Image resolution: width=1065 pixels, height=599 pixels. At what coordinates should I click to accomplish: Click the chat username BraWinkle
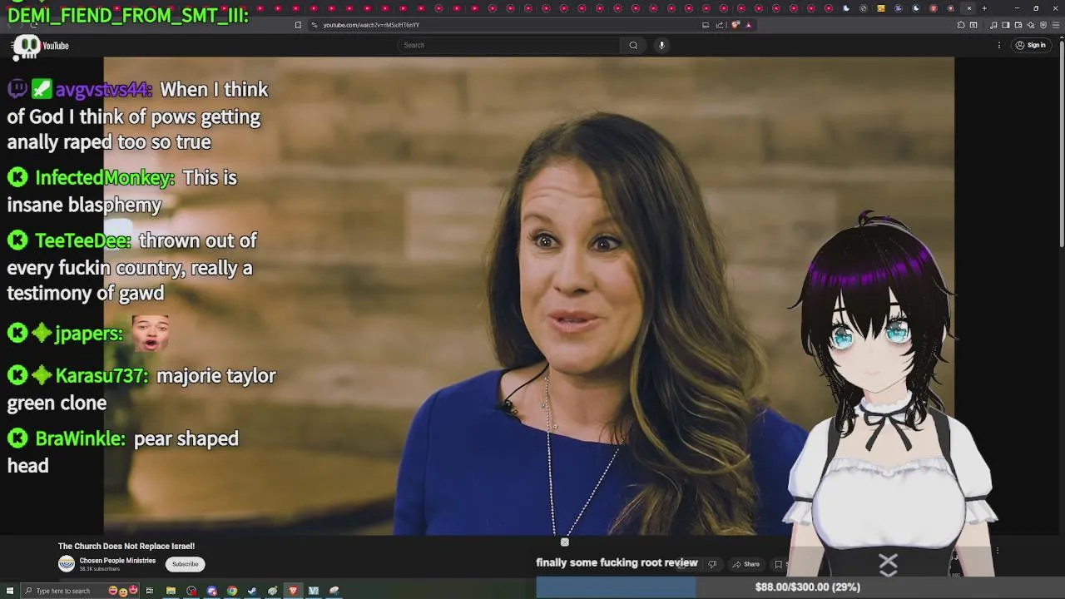[x=81, y=438]
